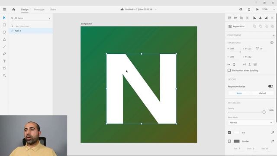Click the Repeat Grid button
Viewport: 277px width, 156px height.
[237, 26]
